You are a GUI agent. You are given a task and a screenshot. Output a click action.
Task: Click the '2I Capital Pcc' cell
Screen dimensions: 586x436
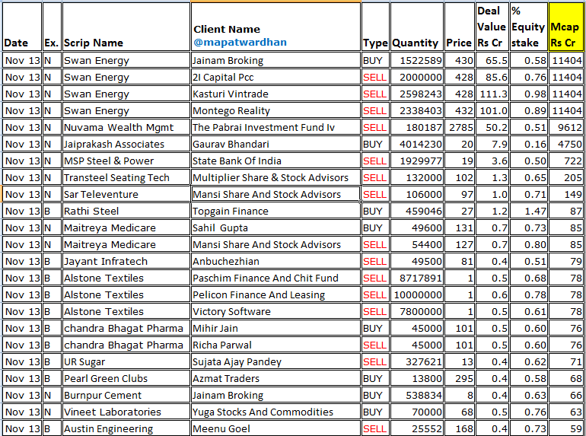click(x=275, y=77)
